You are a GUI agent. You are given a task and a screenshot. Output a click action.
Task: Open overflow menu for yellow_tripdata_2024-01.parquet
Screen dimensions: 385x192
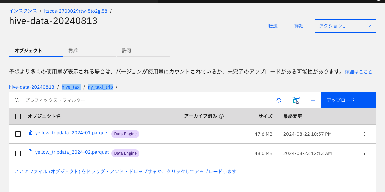(364, 134)
